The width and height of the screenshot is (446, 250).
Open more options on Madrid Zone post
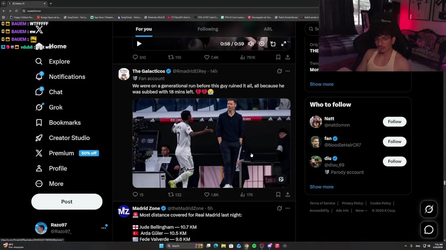tap(287, 208)
